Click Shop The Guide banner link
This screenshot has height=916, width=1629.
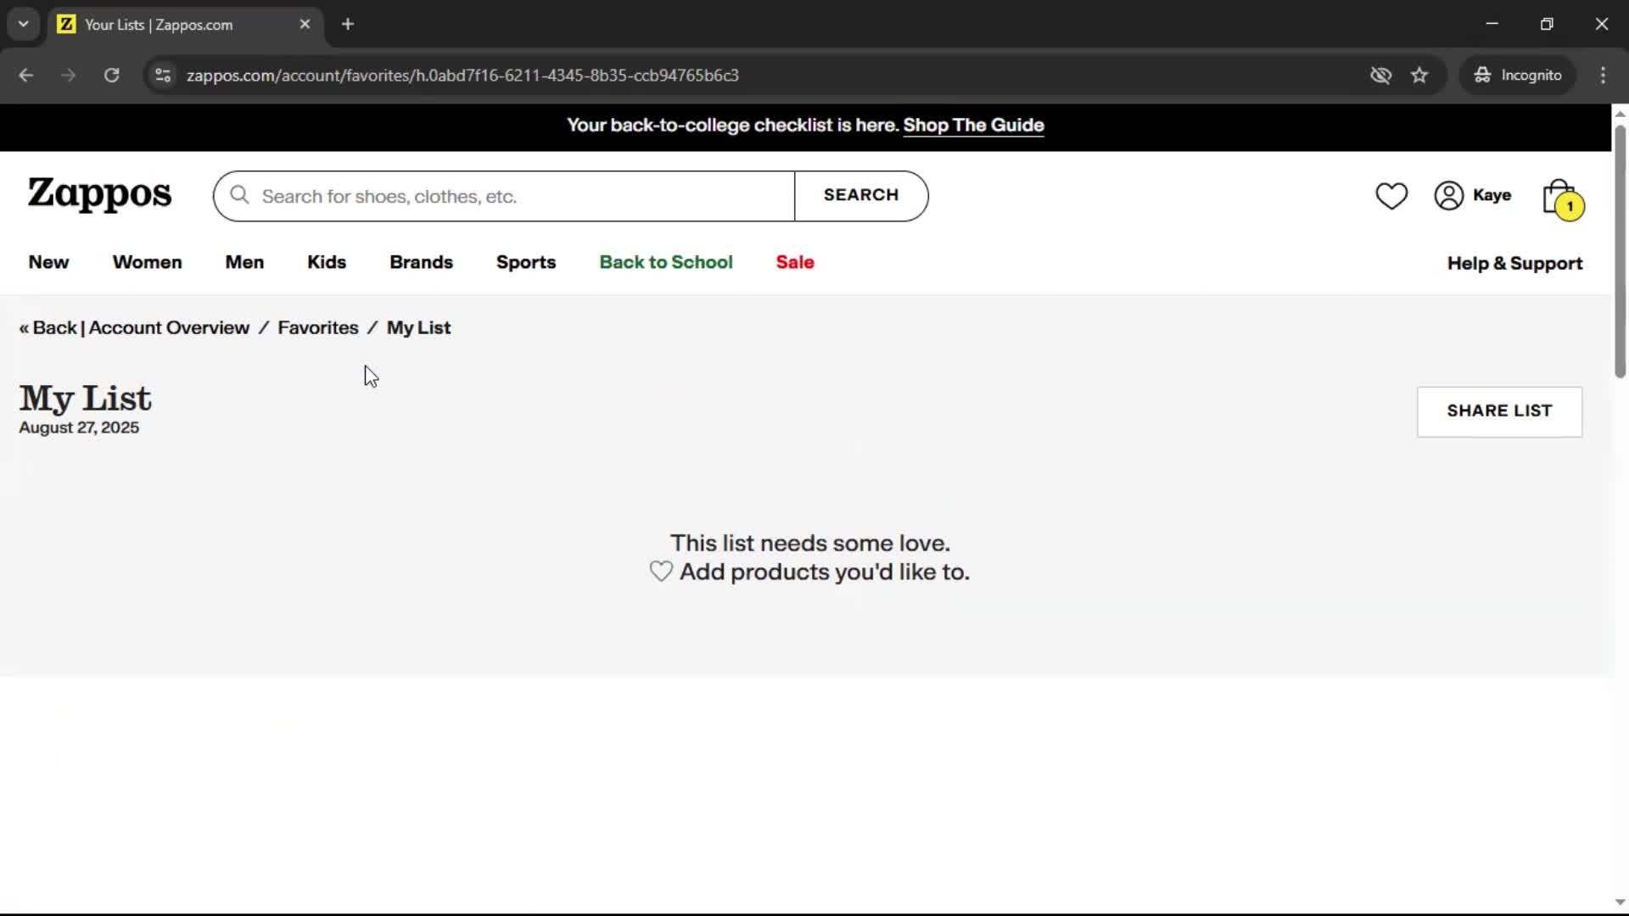973,126
